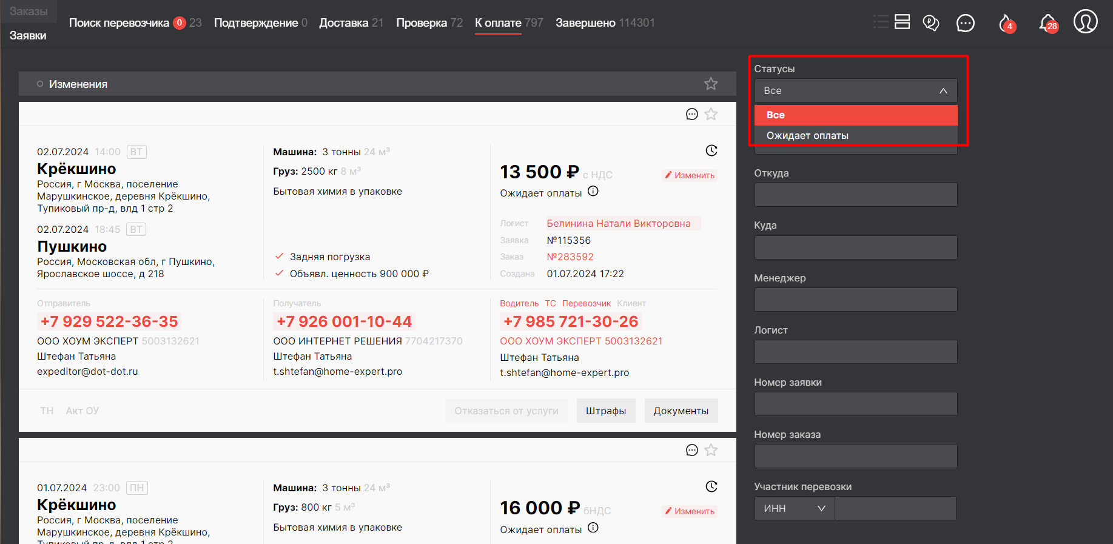Open ruble payment chat icon

(931, 23)
